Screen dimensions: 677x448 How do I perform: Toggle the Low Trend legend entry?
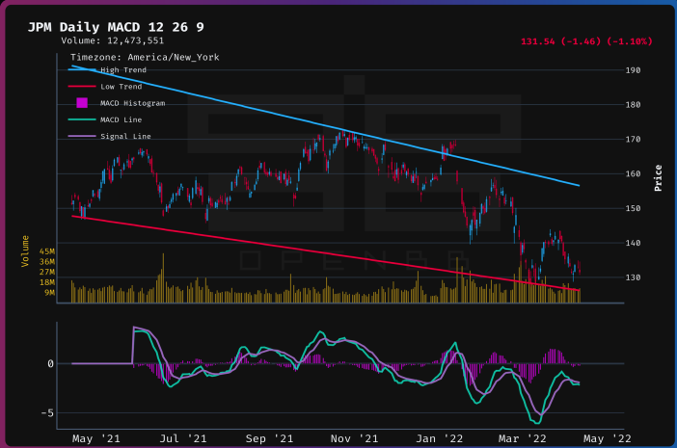(121, 87)
